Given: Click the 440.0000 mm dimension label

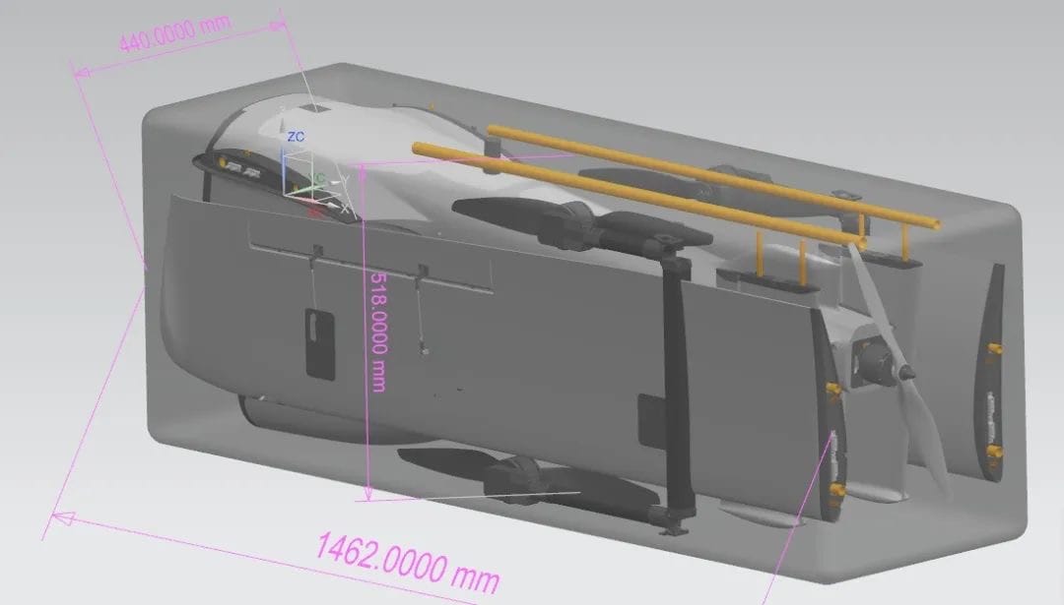Looking at the screenshot, I should click(161, 38).
